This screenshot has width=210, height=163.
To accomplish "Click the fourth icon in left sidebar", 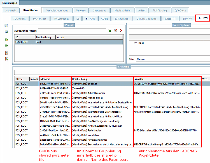I will pyautogui.click(x=6, y=45).
